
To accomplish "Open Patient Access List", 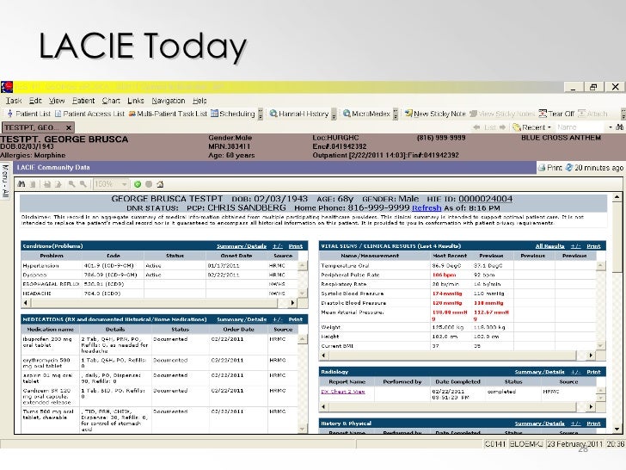I will [x=89, y=114].
